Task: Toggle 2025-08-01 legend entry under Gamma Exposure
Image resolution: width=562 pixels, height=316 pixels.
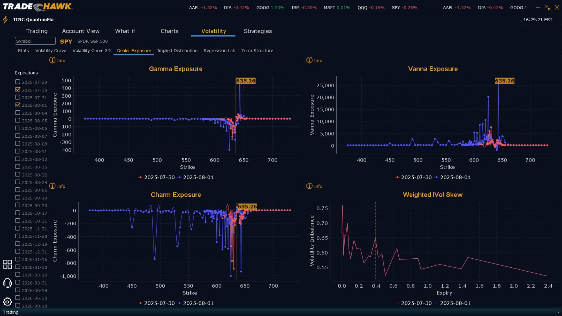Action: click(x=195, y=177)
